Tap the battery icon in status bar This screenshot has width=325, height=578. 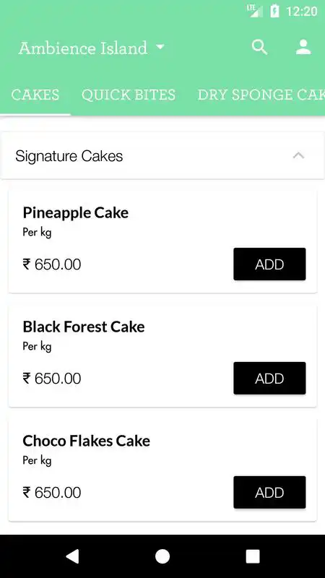(274, 11)
